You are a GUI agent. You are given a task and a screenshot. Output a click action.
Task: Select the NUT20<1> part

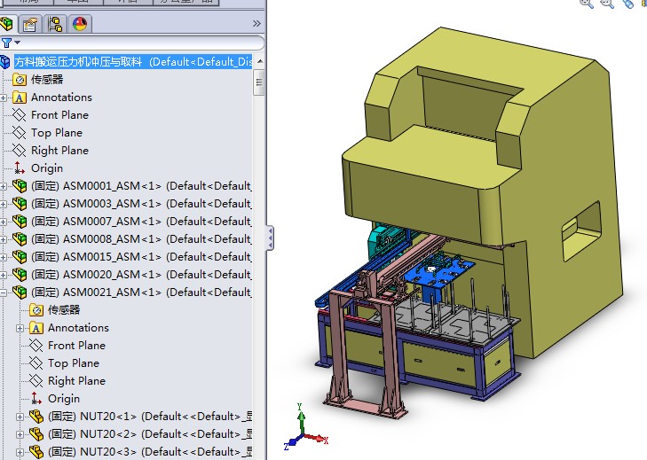150,417
